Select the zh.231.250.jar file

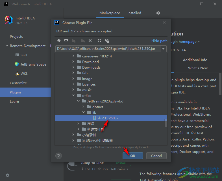111,118
